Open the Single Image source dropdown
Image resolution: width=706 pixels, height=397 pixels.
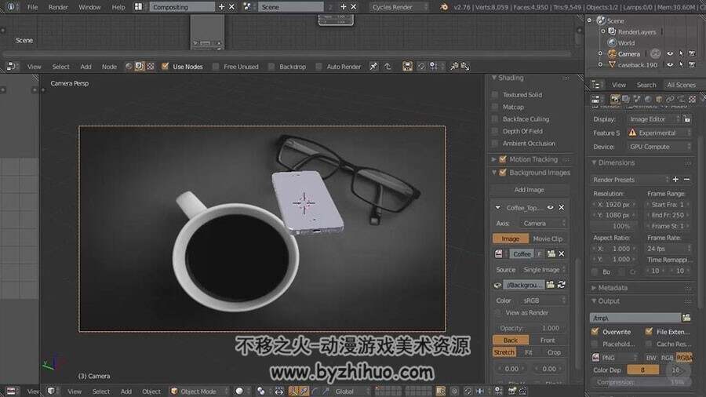point(544,270)
